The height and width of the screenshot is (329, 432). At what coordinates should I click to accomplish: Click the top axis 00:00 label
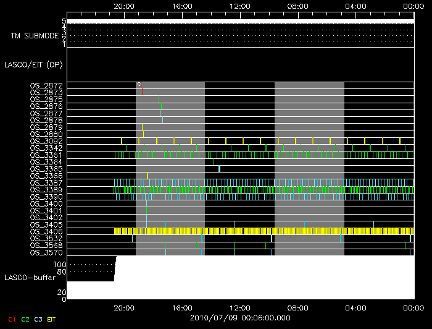(413, 6)
